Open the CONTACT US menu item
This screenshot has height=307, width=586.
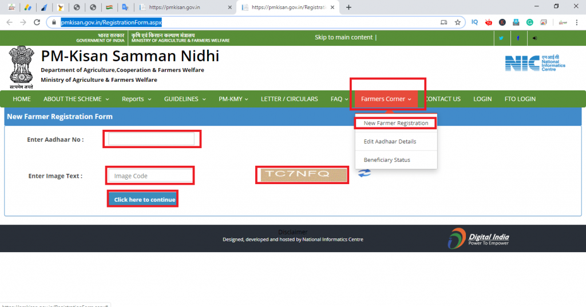pyautogui.click(x=444, y=99)
